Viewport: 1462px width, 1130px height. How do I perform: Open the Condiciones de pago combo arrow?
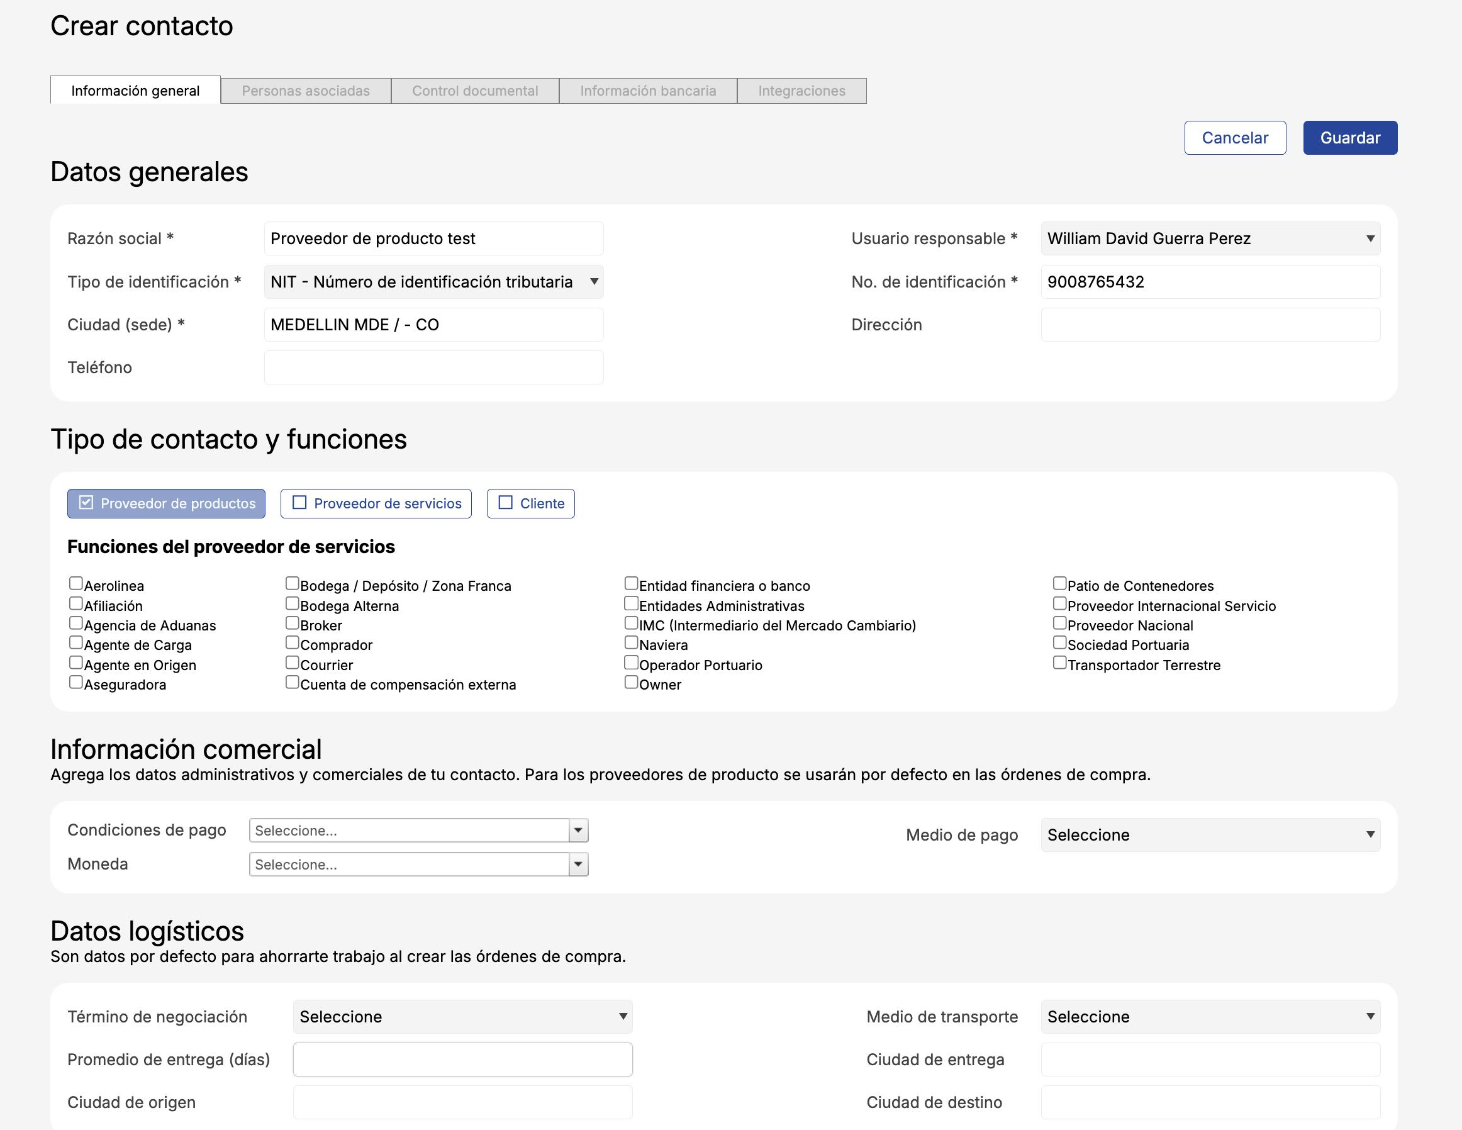(578, 831)
